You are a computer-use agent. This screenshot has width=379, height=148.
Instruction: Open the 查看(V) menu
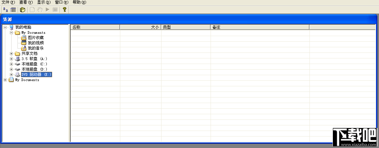(x=26, y=2)
